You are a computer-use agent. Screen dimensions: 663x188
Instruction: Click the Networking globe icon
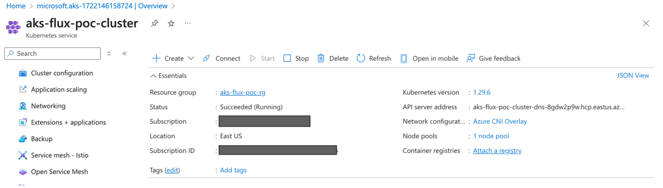pos(23,106)
